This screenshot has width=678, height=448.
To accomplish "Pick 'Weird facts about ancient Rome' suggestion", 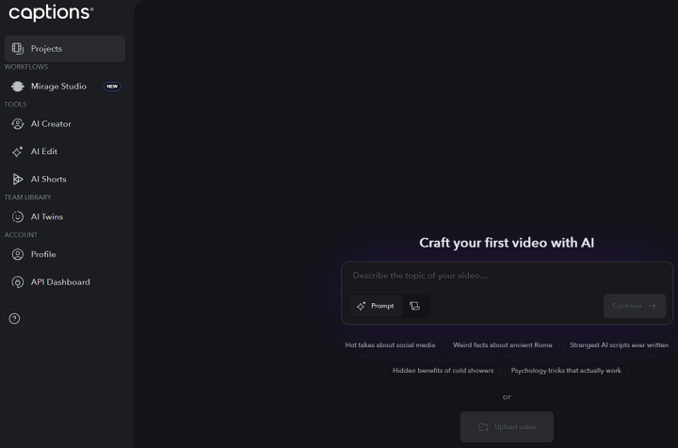I will [502, 345].
